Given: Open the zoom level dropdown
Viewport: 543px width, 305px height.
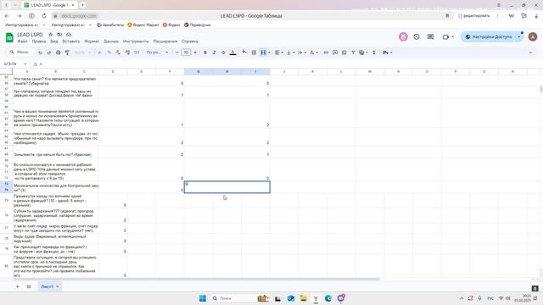Looking at the screenshot, I should coord(82,53).
